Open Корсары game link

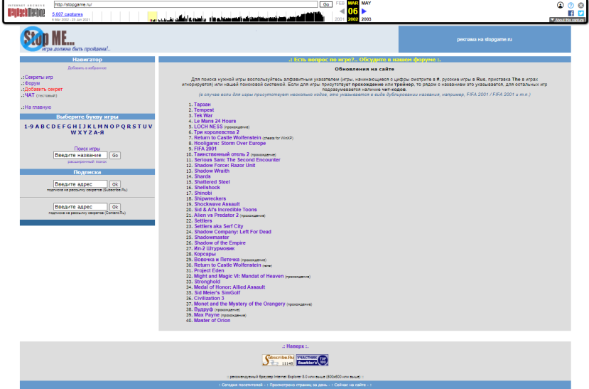pos(205,254)
